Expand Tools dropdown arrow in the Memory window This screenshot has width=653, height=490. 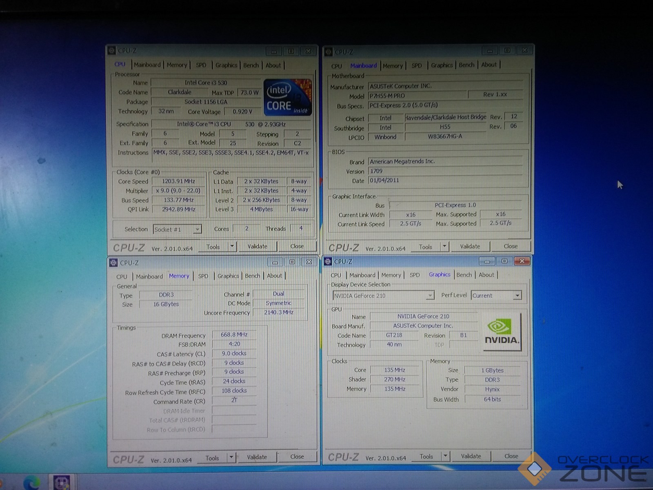pyautogui.click(x=231, y=457)
